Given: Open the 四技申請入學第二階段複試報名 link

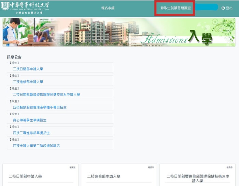Looking at the screenshot, I should pyautogui.click(x=36, y=146).
